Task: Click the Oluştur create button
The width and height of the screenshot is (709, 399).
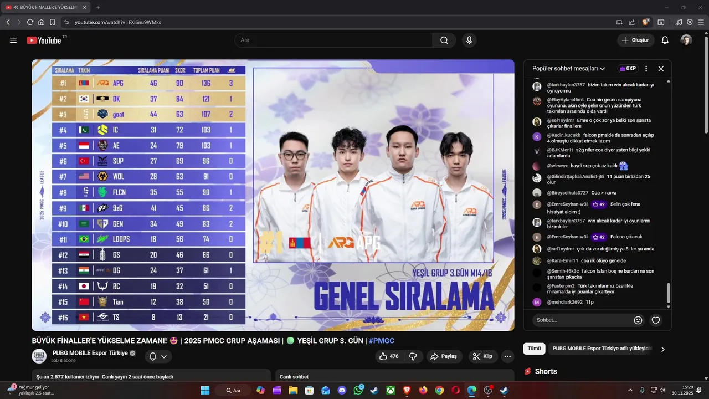Action: tap(635, 40)
